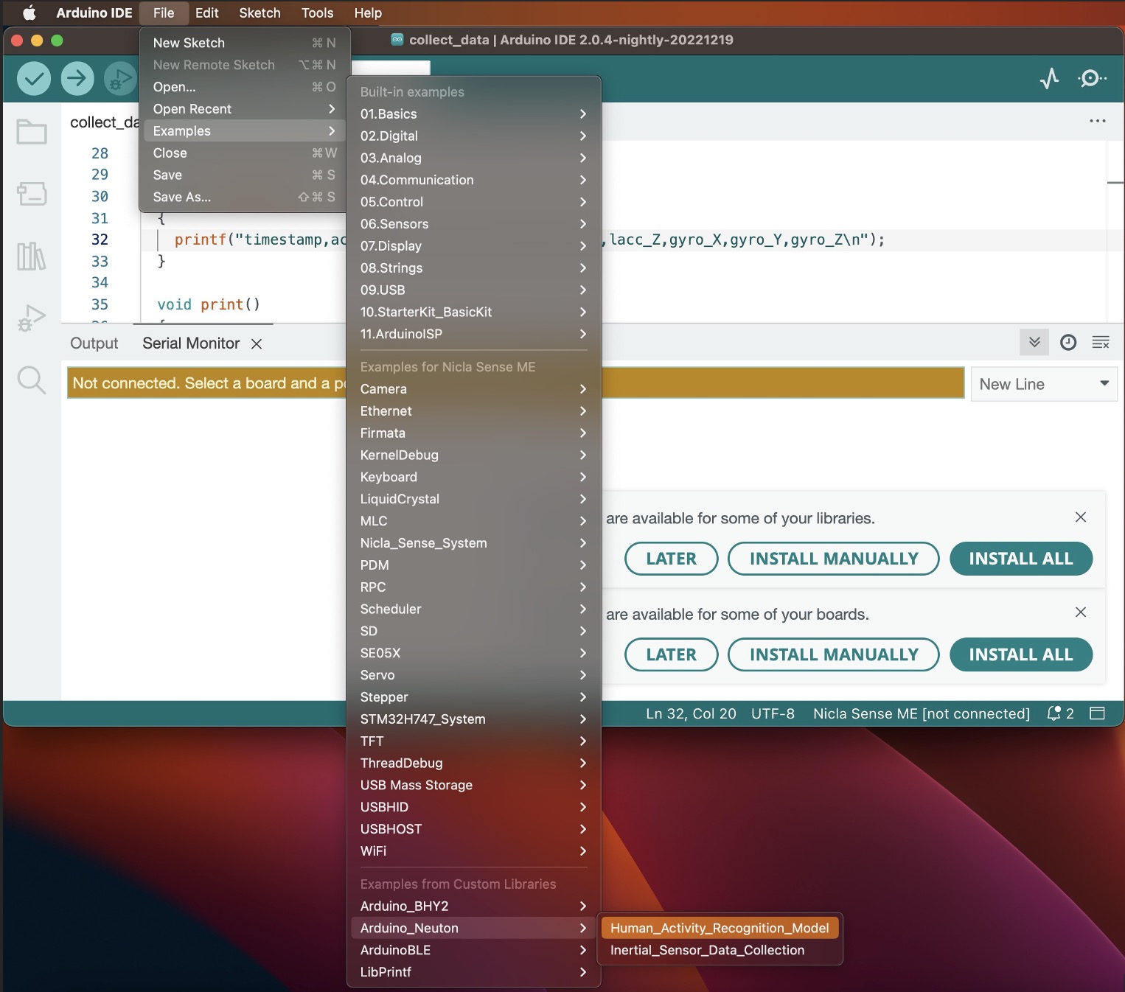
Task: Open the Boards Manager sidebar icon
Action: [32, 194]
